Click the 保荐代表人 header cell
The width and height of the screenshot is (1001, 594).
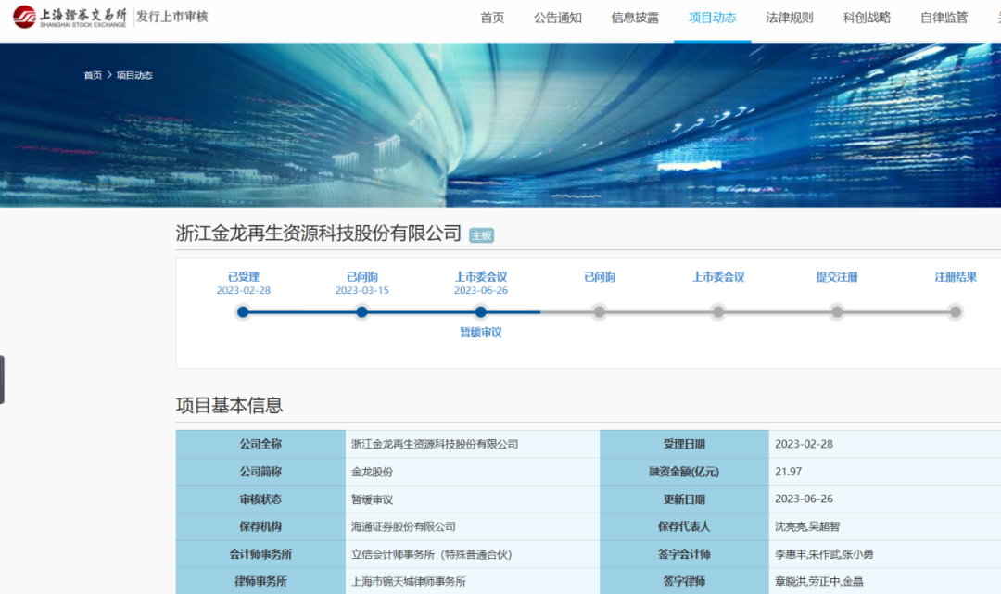coord(684,526)
